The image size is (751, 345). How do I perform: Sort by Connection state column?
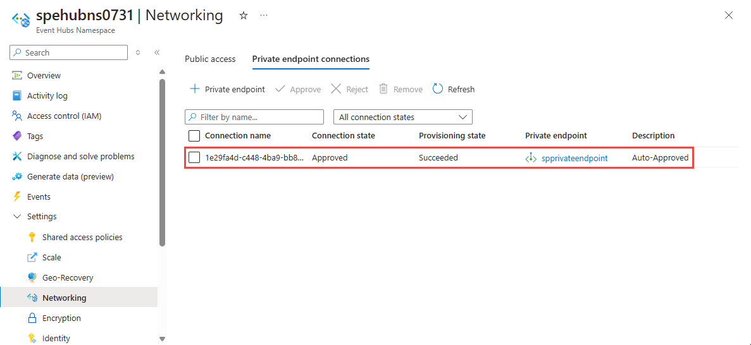tap(344, 136)
